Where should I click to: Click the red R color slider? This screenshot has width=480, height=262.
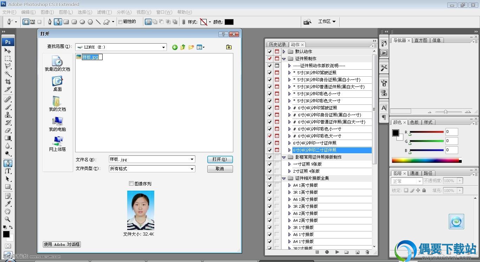426,132
